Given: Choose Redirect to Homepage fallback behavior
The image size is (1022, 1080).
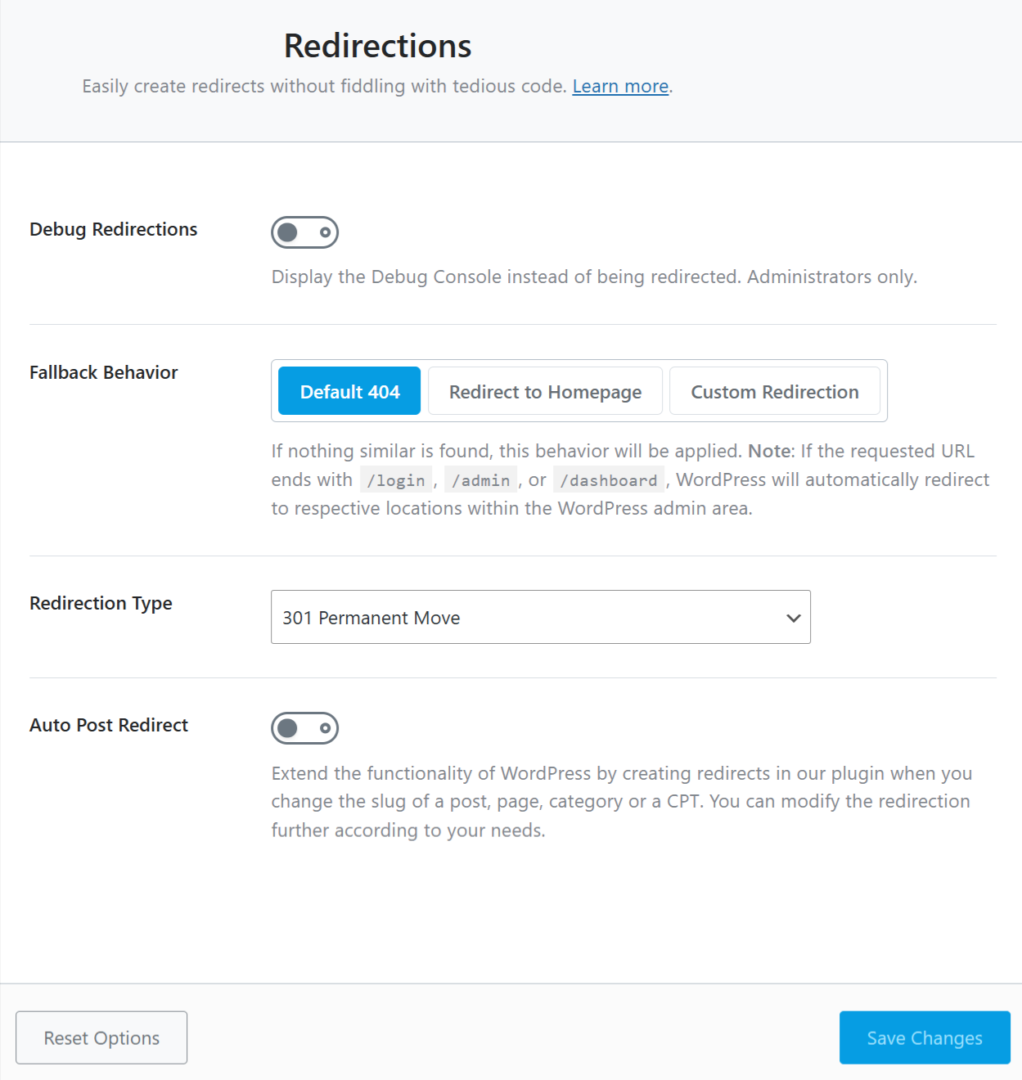Looking at the screenshot, I should click(x=545, y=392).
